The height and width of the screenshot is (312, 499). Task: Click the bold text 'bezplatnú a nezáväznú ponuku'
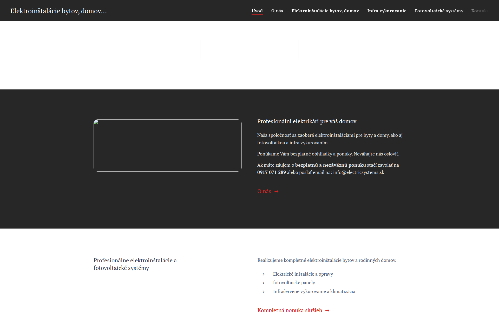pyautogui.click(x=330, y=165)
